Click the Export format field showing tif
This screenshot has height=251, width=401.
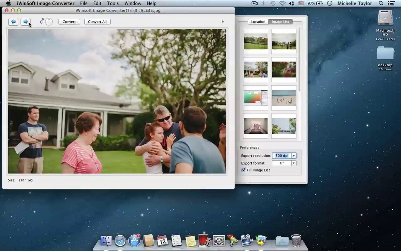click(281, 163)
